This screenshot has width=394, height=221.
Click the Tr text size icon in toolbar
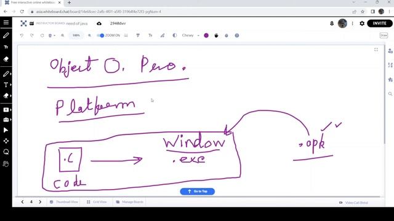point(150,36)
